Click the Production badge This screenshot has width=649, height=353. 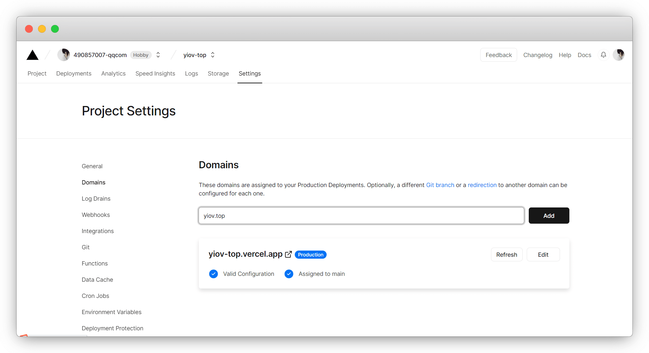tap(310, 255)
